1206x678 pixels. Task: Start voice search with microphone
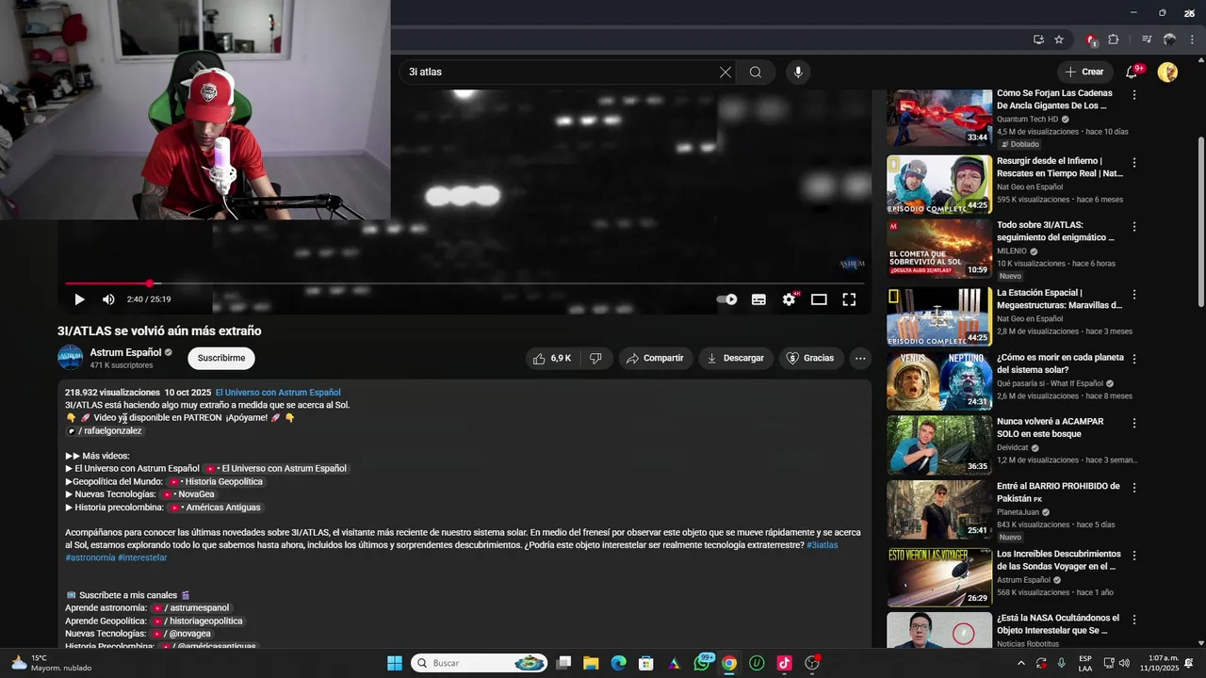click(798, 73)
